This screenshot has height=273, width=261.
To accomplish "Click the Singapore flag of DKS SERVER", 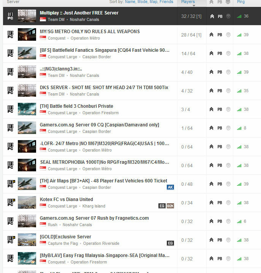I will coord(43,94).
